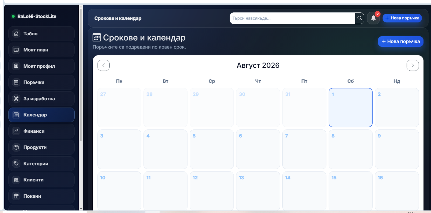
Task: Open Моят профил page
Action: click(x=41, y=66)
